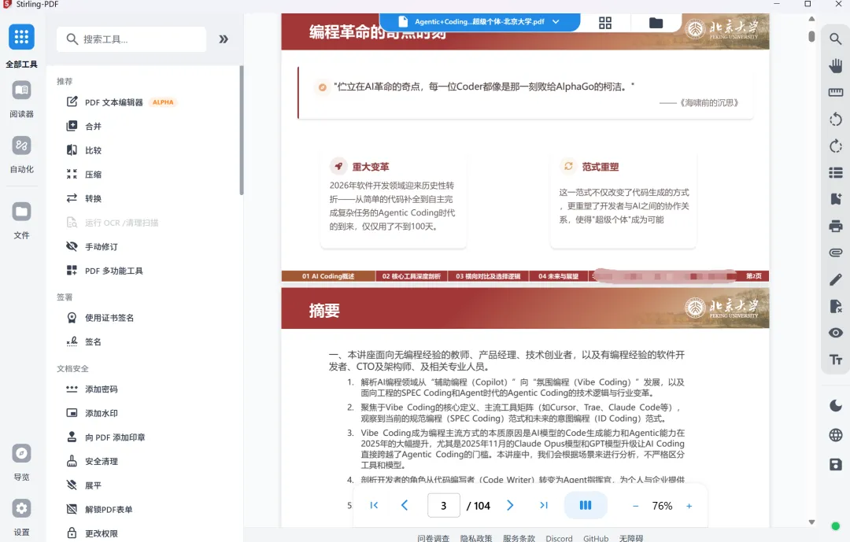
Task: Click the page number input field
Action: pyautogui.click(x=443, y=505)
